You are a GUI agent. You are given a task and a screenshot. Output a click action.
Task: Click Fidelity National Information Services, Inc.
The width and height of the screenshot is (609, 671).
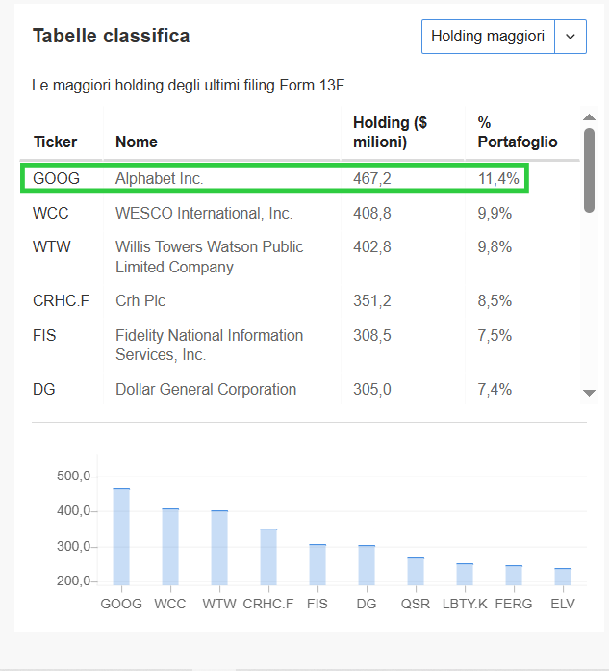coord(209,345)
